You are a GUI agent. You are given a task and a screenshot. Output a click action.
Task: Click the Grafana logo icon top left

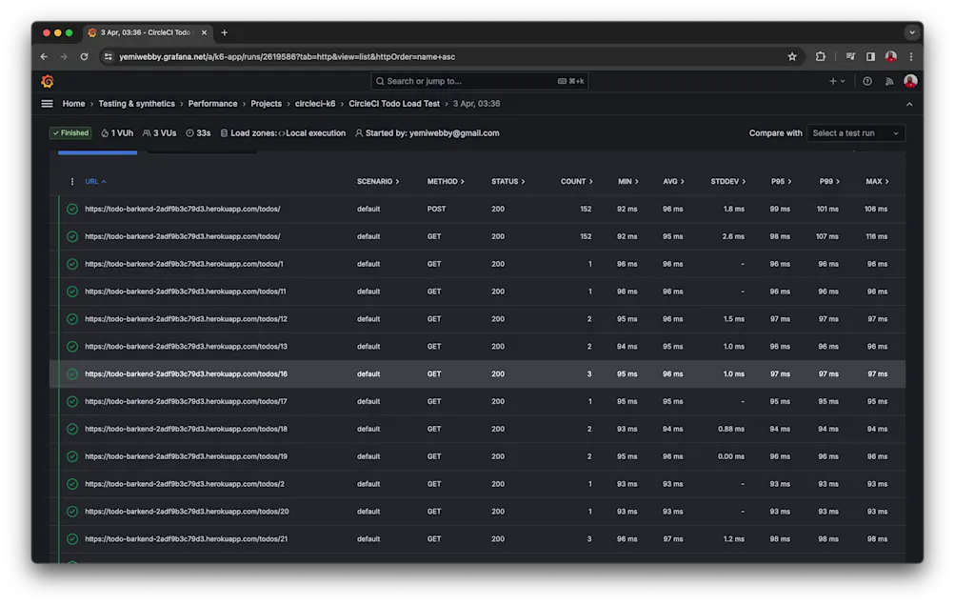point(48,82)
